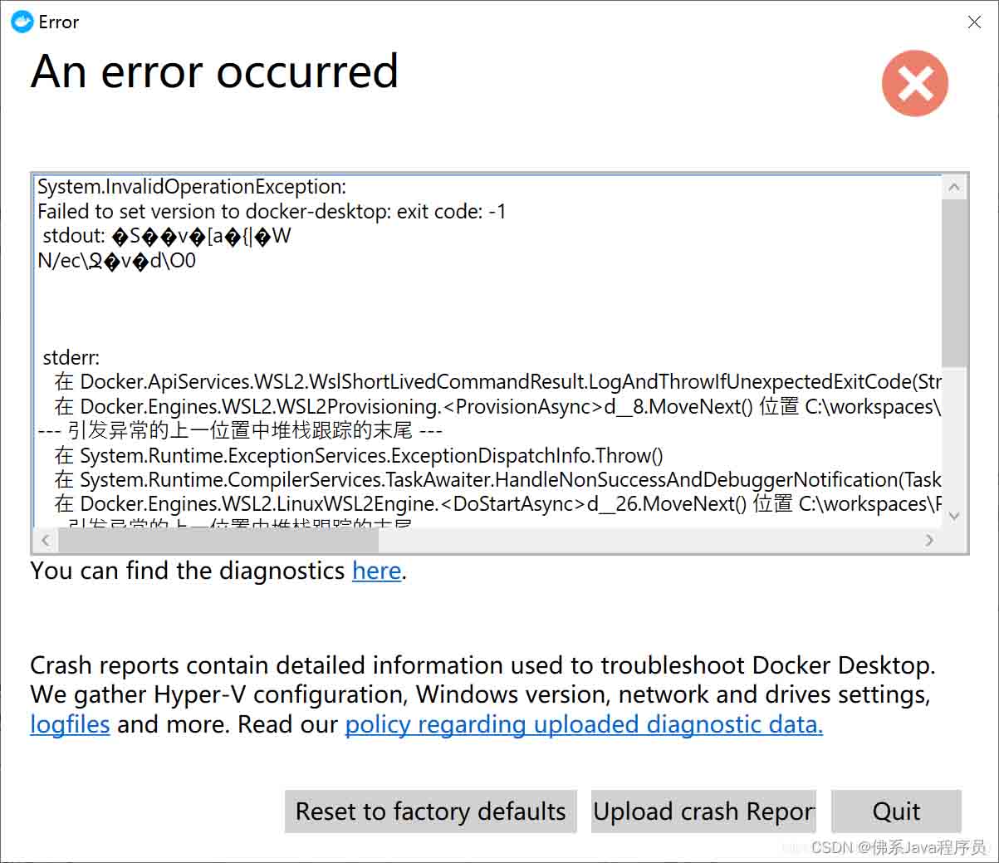Viewport: 999px width, 863px height.
Task: Click the horizontal scrollbar left arrow
Action: (46, 540)
